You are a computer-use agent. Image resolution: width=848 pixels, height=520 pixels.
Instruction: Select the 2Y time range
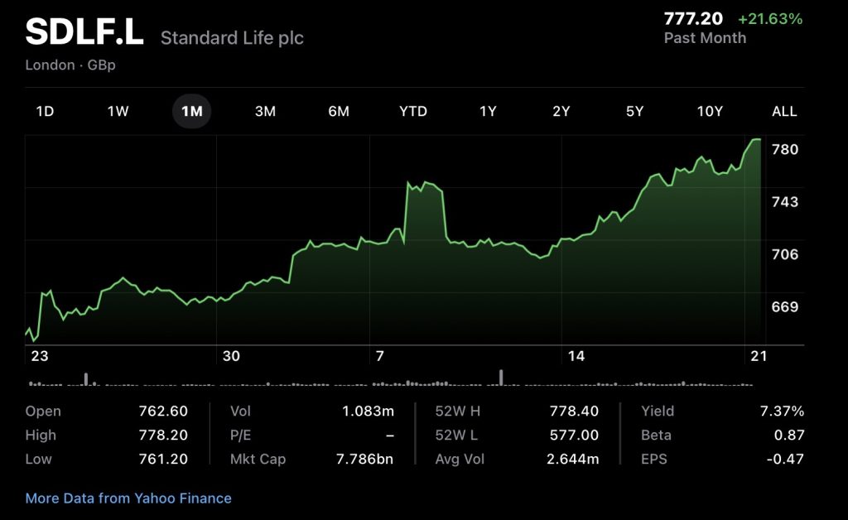(x=561, y=111)
